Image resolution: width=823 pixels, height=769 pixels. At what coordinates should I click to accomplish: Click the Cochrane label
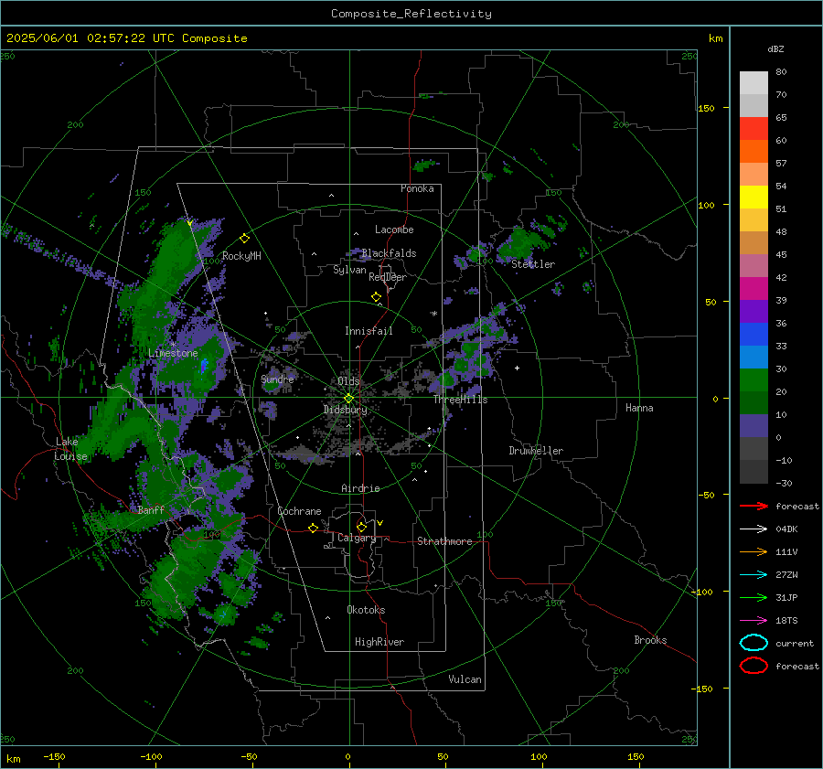[299, 511]
